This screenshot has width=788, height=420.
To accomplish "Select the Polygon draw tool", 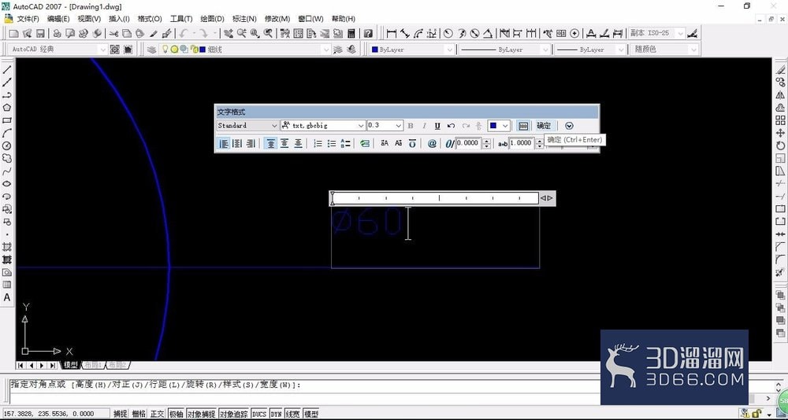I will click(x=7, y=108).
